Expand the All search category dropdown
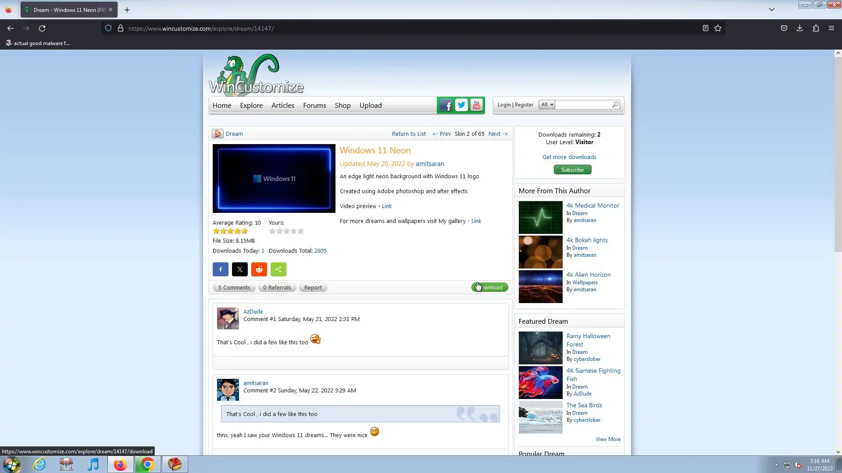This screenshot has width=842, height=473. [x=546, y=105]
